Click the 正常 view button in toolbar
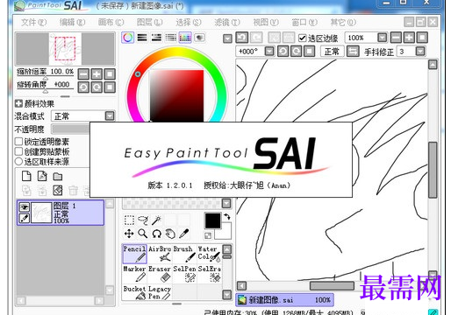This screenshot has height=315, width=458. (332, 52)
